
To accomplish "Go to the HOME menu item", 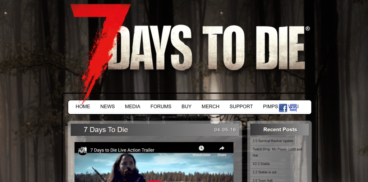I will coord(83,106).
